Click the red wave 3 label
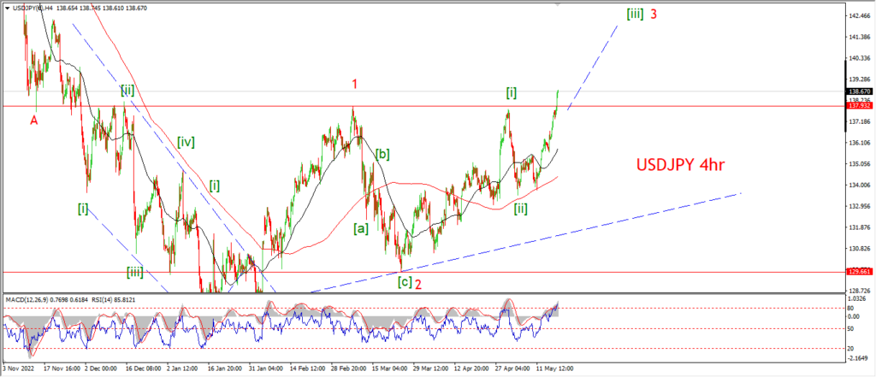 pos(653,14)
